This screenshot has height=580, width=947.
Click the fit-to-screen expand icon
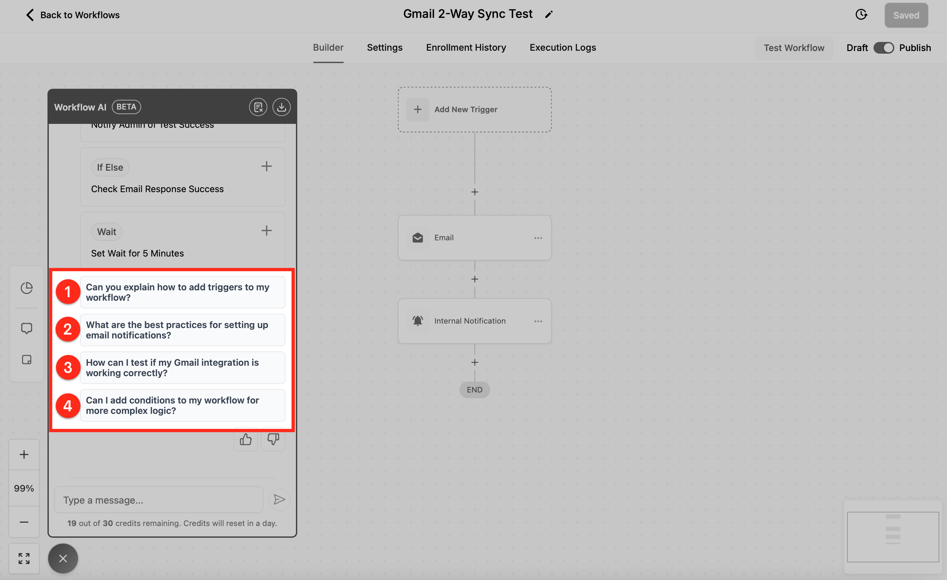pos(24,558)
